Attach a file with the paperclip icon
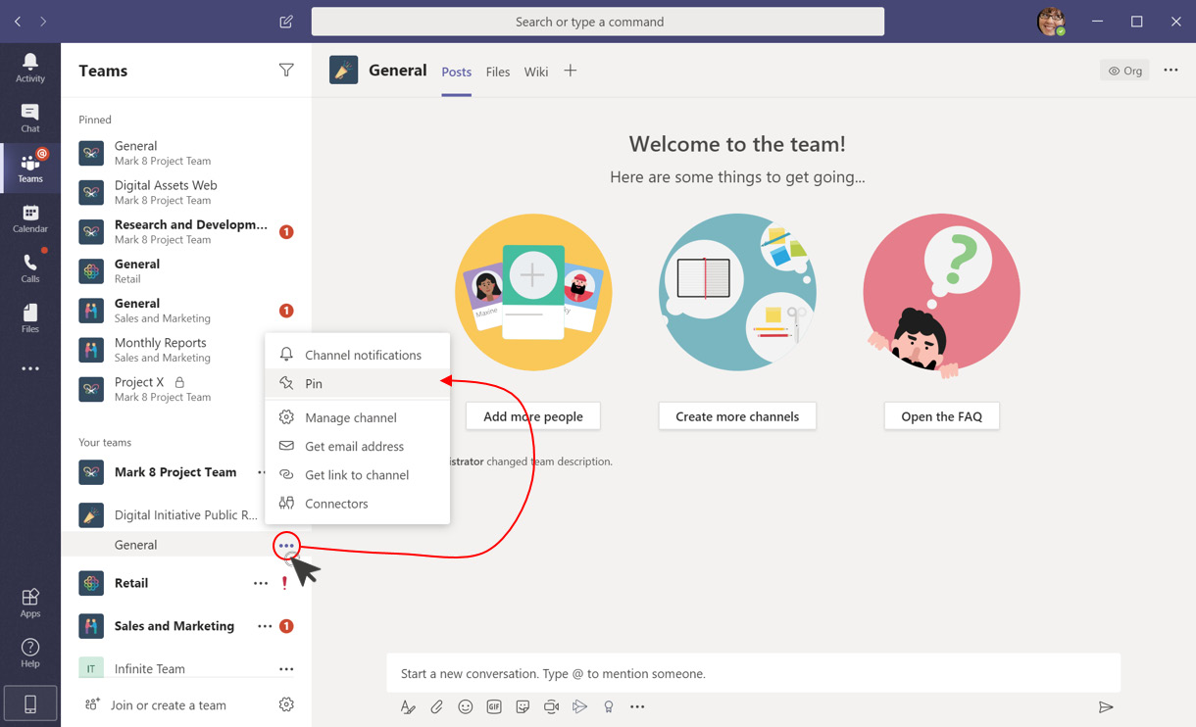 (437, 706)
